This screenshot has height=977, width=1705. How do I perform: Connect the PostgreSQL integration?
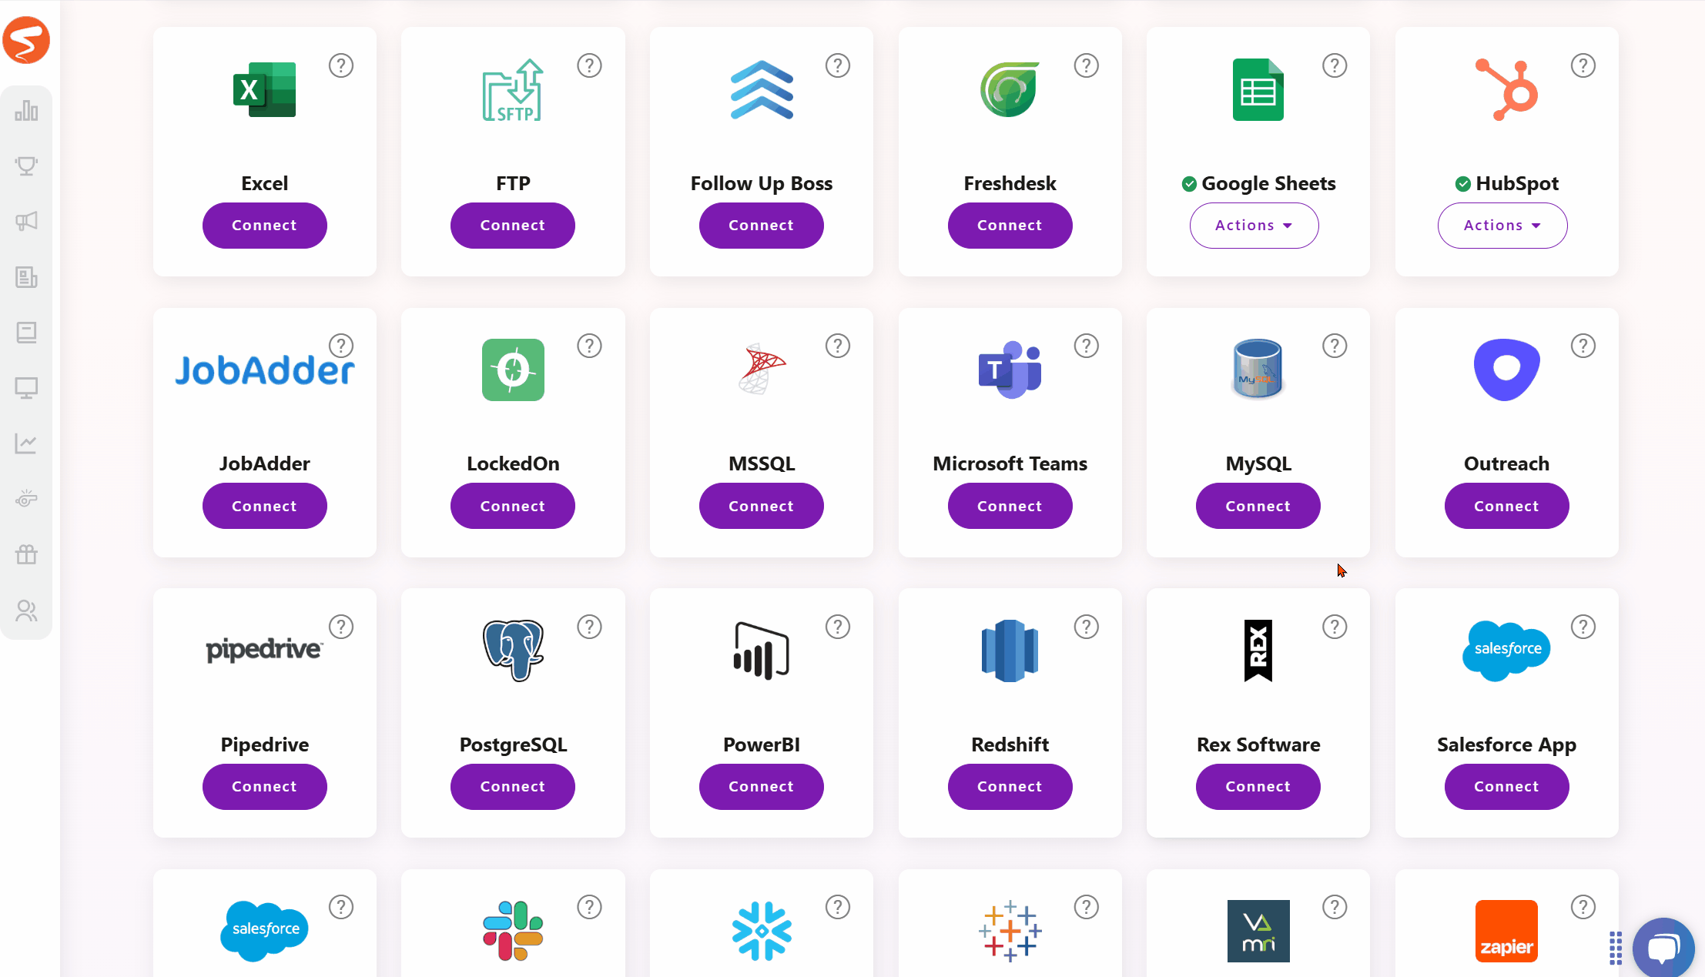pyautogui.click(x=513, y=787)
